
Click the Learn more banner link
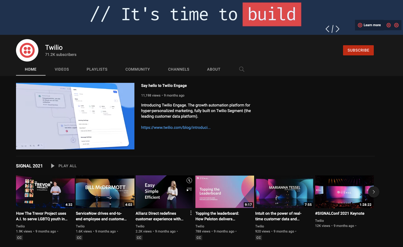369,25
